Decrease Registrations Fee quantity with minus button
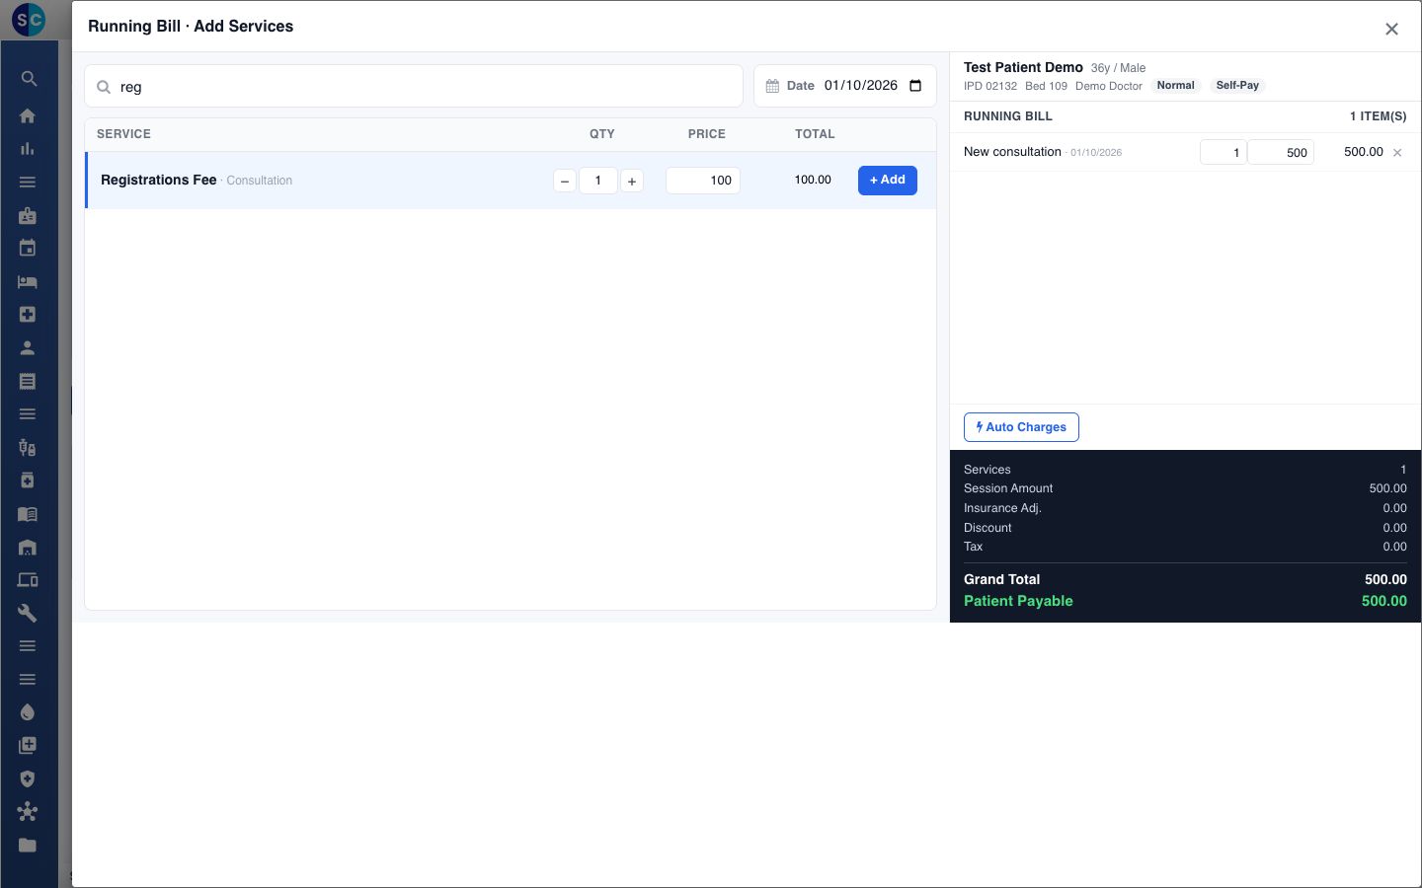 pyautogui.click(x=565, y=181)
